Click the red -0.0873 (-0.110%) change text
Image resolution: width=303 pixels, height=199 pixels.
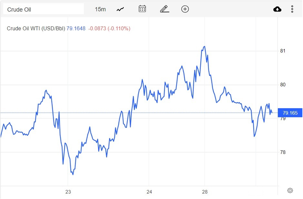coord(109,28)
